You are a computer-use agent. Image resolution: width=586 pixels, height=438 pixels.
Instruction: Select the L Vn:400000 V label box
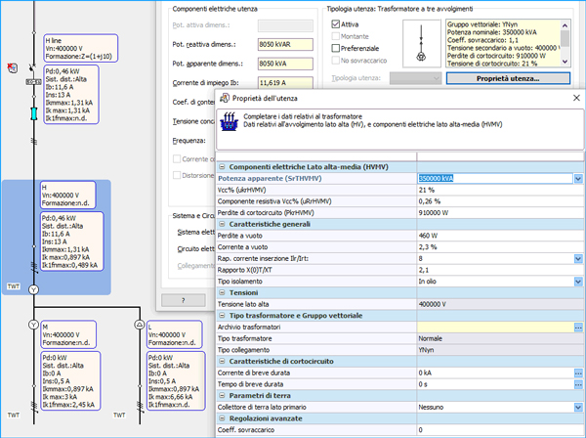coord(175,334)
